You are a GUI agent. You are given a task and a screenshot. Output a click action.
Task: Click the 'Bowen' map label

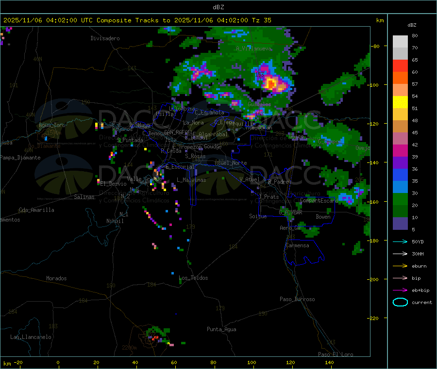[323, 217]
